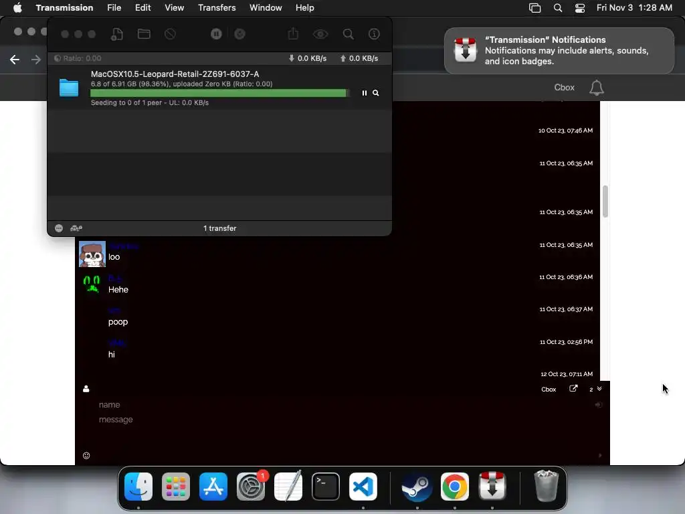685x514 pixels.
Task: Open the Trash from the Dock
Action: pos(546,486)
